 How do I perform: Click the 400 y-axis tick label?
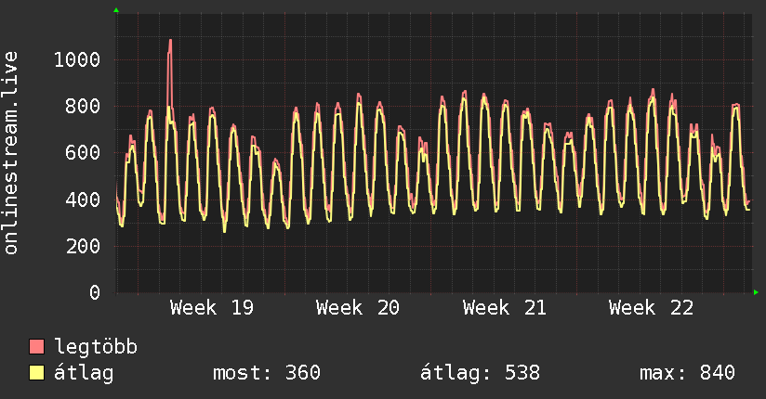click(x=83, y=199)
